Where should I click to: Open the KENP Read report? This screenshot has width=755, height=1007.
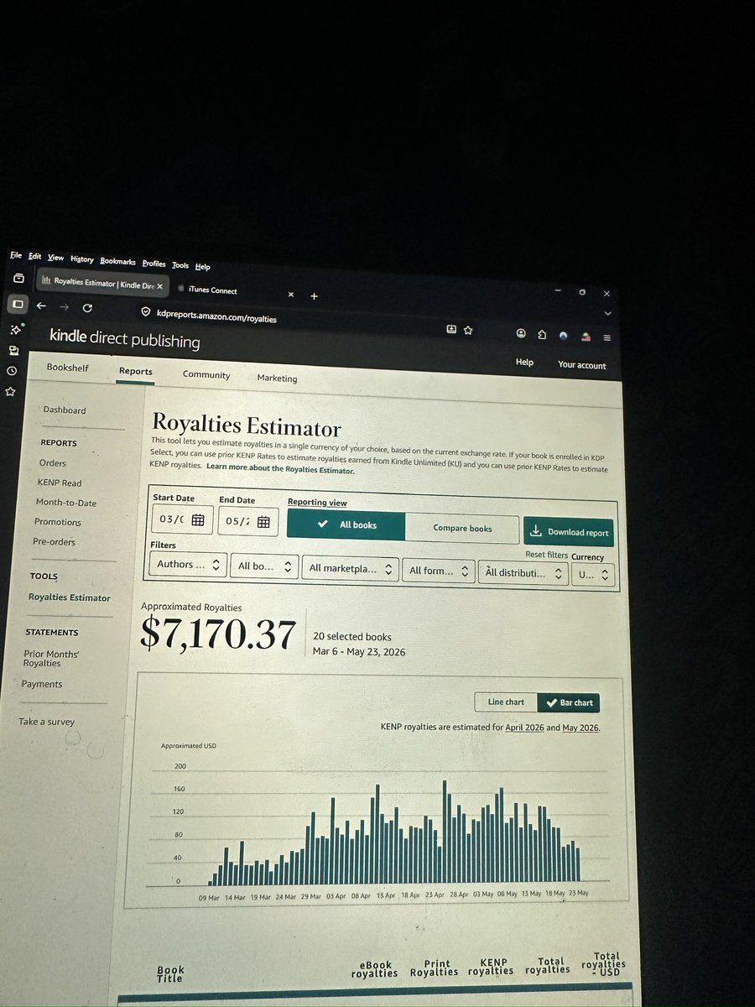click(59, 483)
